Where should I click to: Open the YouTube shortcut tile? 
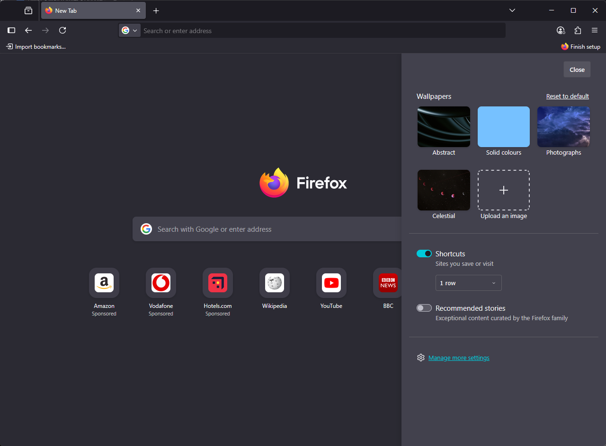tap(331, 283)
